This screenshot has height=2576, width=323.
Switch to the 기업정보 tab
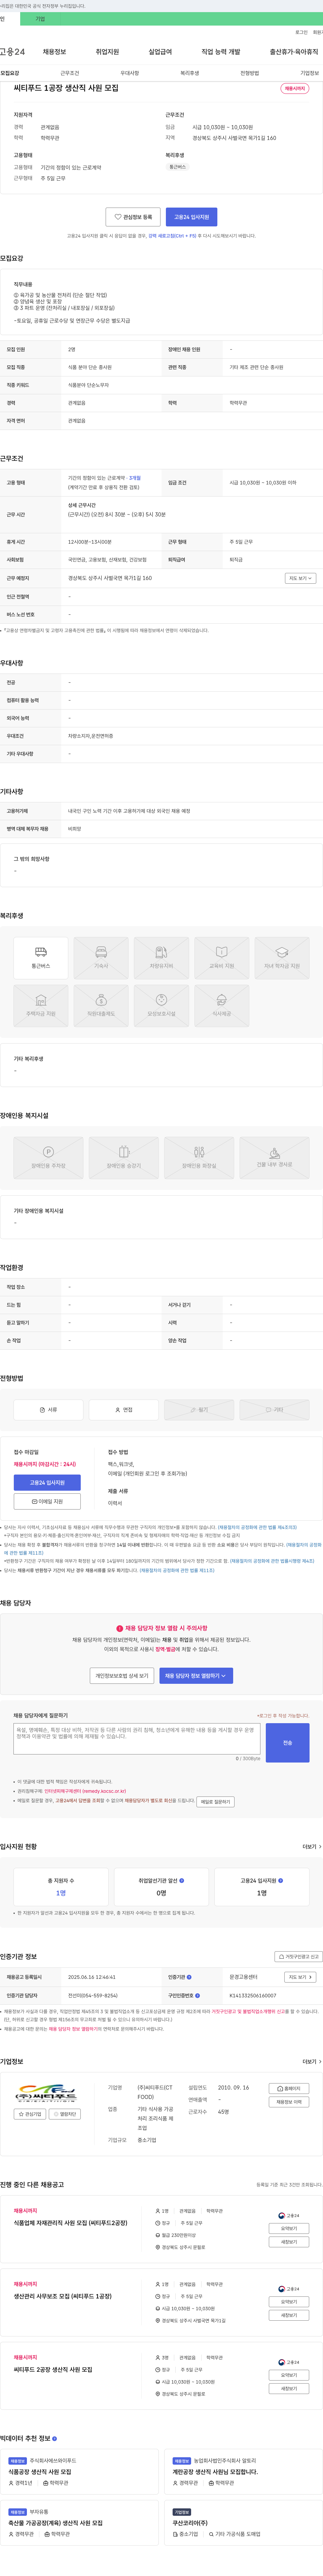pos(310,73)
